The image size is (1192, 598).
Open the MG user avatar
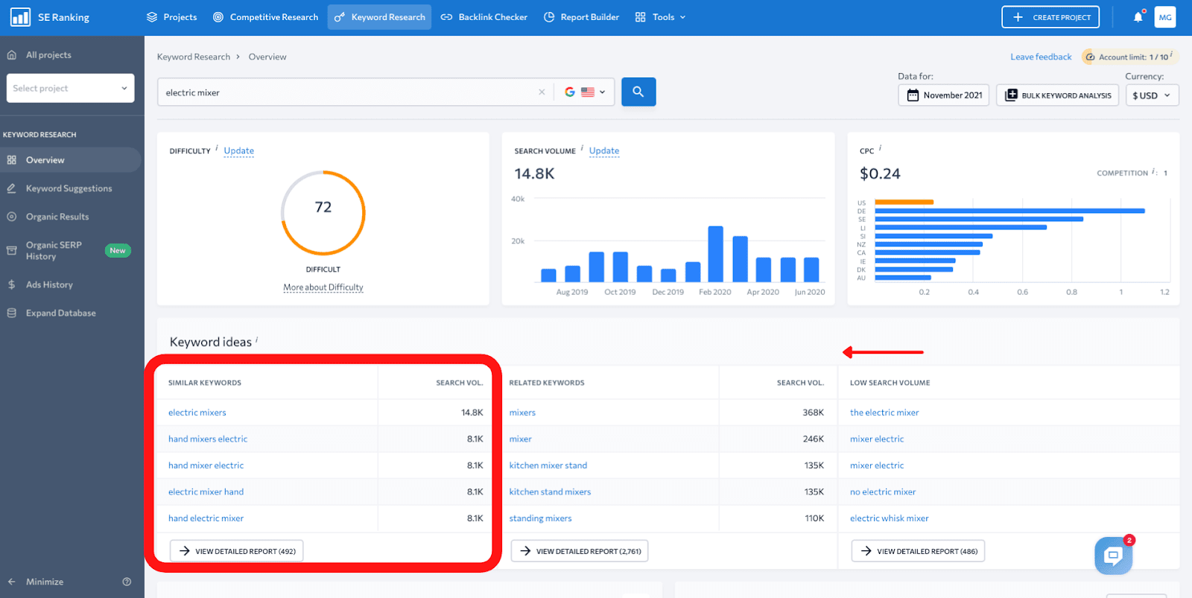(1165, 17)
